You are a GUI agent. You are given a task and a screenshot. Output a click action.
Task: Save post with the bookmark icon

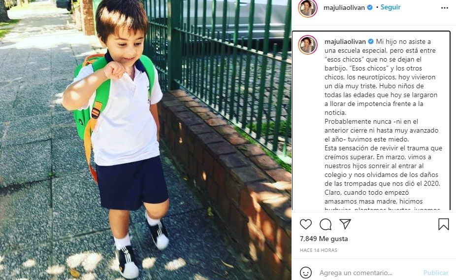pyautogui.click(x=444, y=224)
